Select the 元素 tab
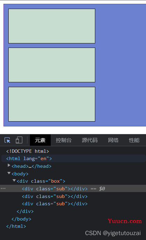 [40, 140]
